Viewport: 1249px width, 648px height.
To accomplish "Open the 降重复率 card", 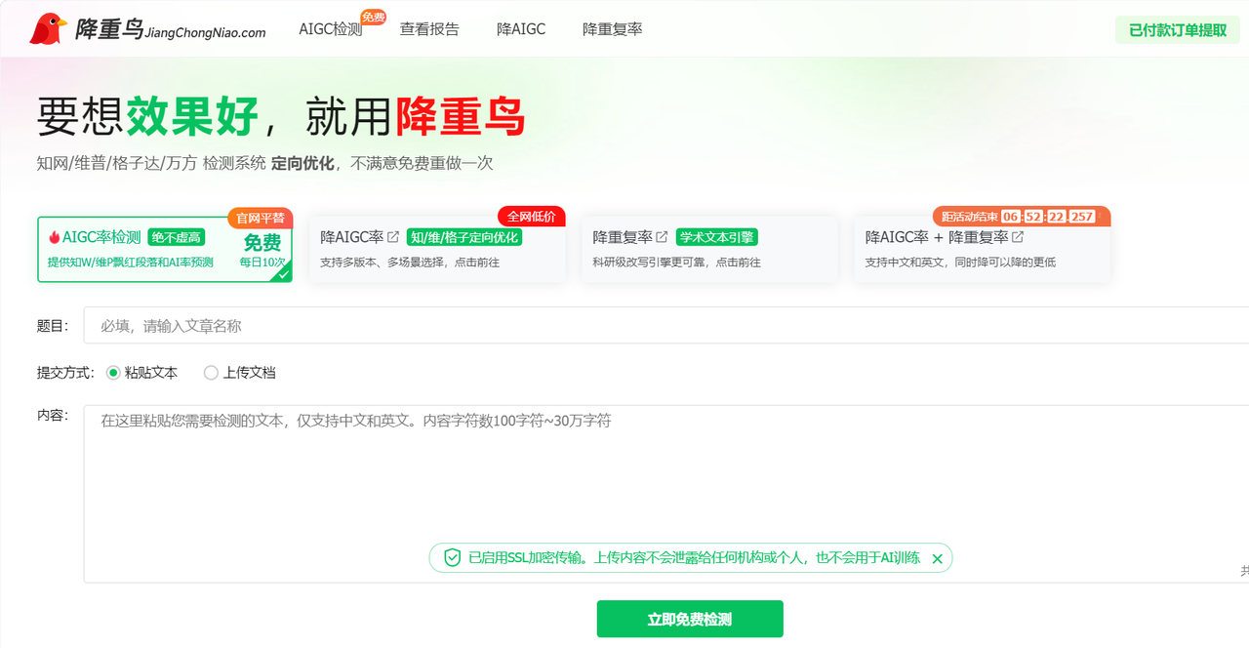I will coord(709,249).
